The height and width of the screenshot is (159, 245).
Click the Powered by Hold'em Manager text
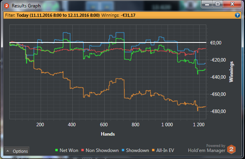point(207,148)
